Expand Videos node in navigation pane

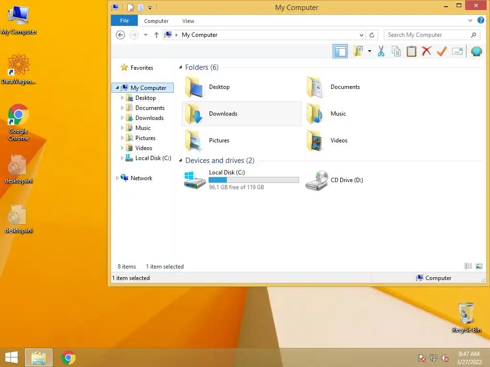[122, 148]
